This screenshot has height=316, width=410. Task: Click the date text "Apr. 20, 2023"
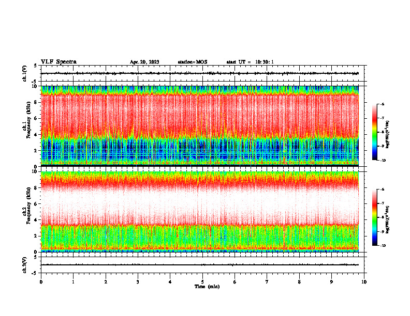pos(144,62)
